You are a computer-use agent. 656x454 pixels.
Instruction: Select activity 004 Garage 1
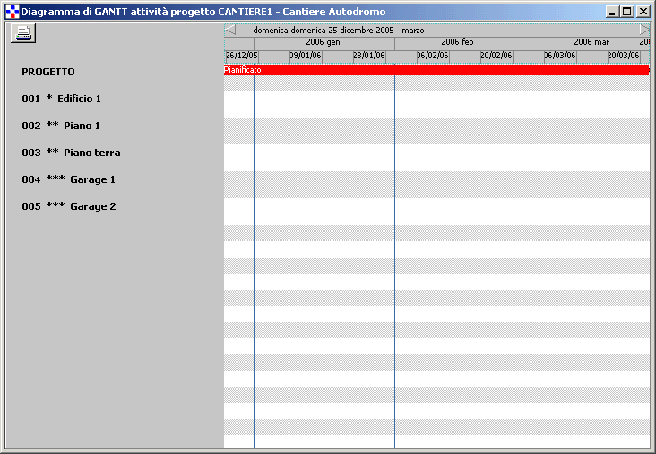[69, 179]
